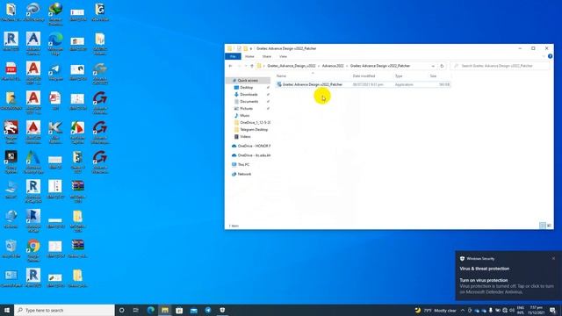Open Telegram Desktop folder in the sidebar
Screen dimensions: 562x316
click(x=254, y=129)
